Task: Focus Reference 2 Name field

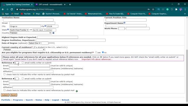Action: pyautogui.click(x=30, y=85)
